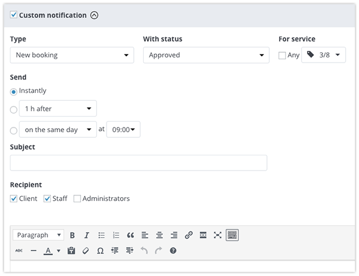Viewport: 359px width, 276px height.
Task: Click the numbered list icon
Action: [x=116, y=235]
